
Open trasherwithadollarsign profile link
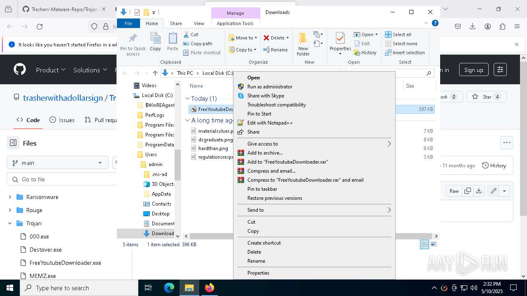(63, 98)
